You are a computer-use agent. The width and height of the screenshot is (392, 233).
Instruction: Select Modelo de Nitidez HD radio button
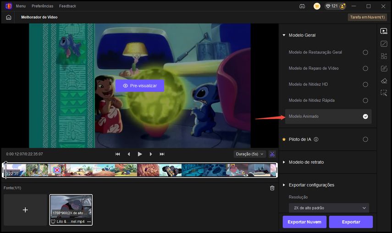[x=365, y=84]
